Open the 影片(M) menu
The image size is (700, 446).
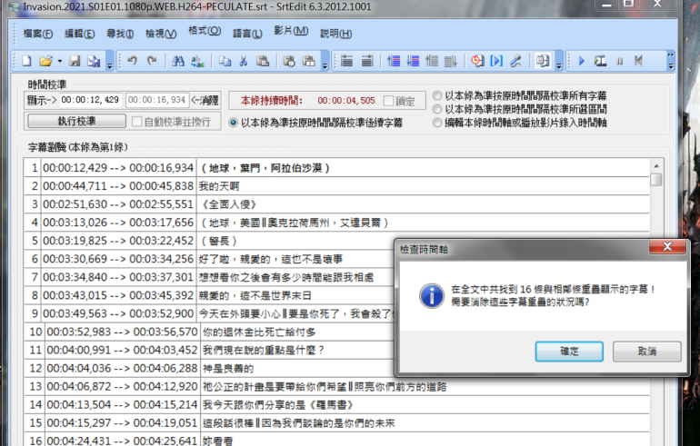pyautogui.click(x=291, y=31)
